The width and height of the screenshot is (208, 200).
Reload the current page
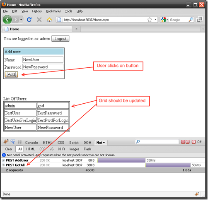(x=29, y=20)
